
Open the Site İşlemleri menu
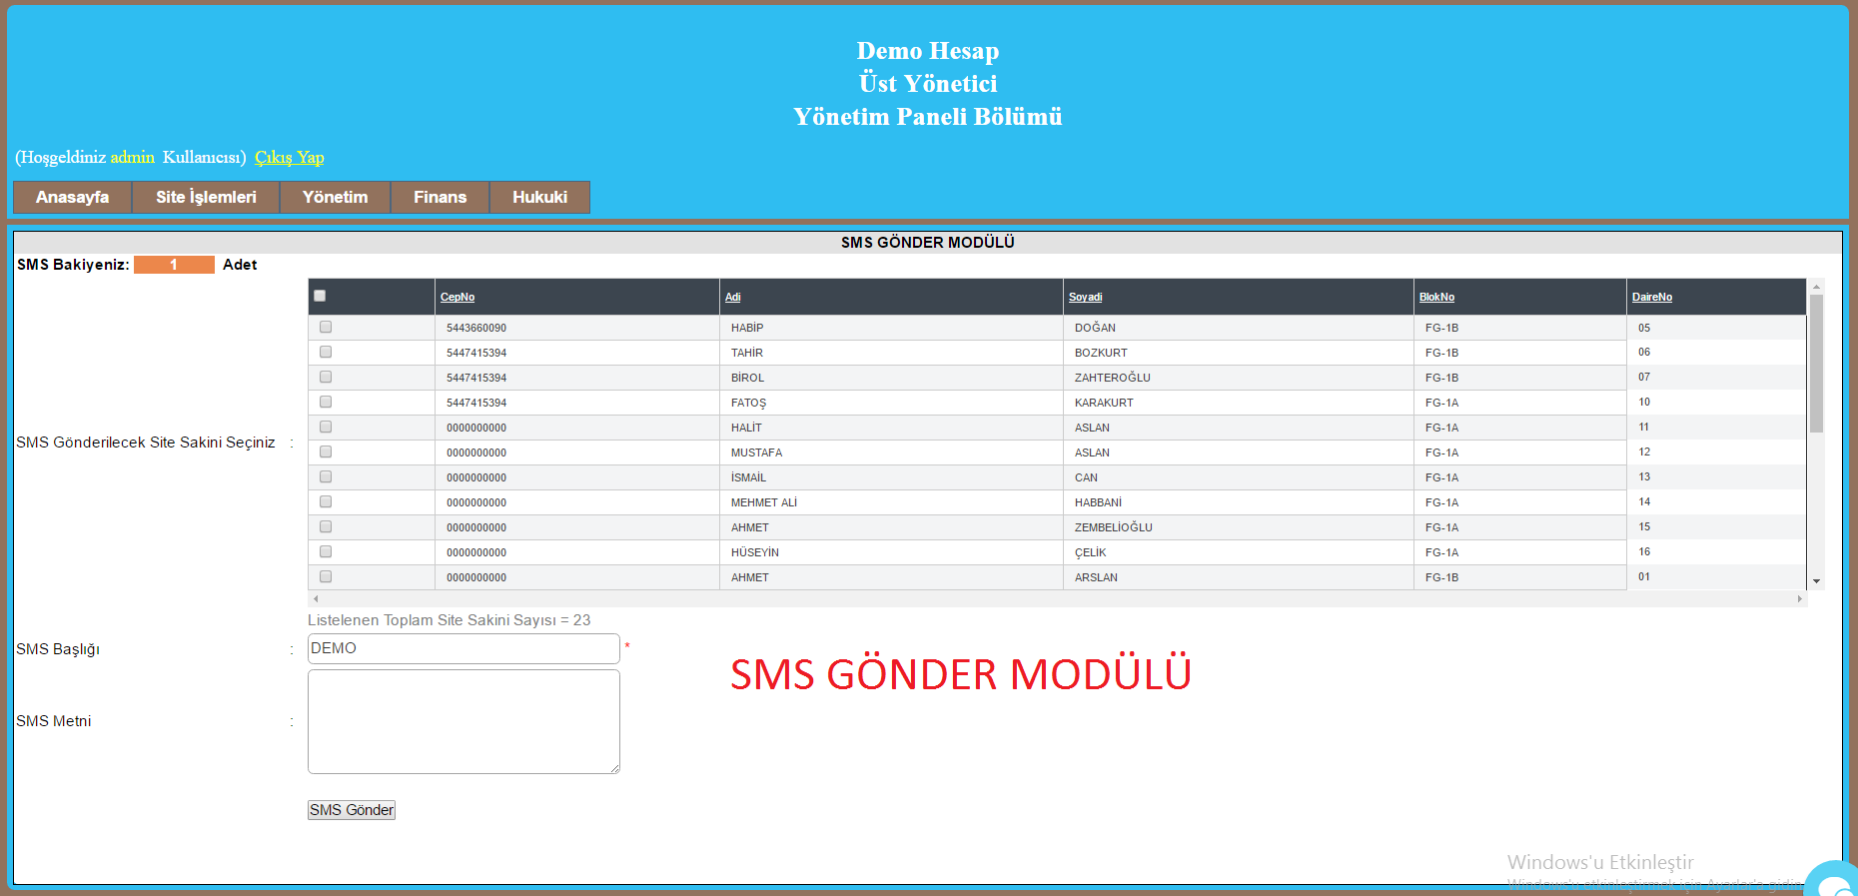pos(206,197)
